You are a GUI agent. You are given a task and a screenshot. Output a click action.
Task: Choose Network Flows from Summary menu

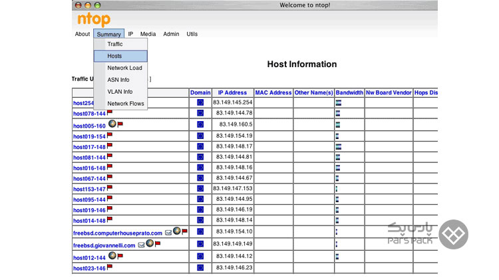[120, 104]
